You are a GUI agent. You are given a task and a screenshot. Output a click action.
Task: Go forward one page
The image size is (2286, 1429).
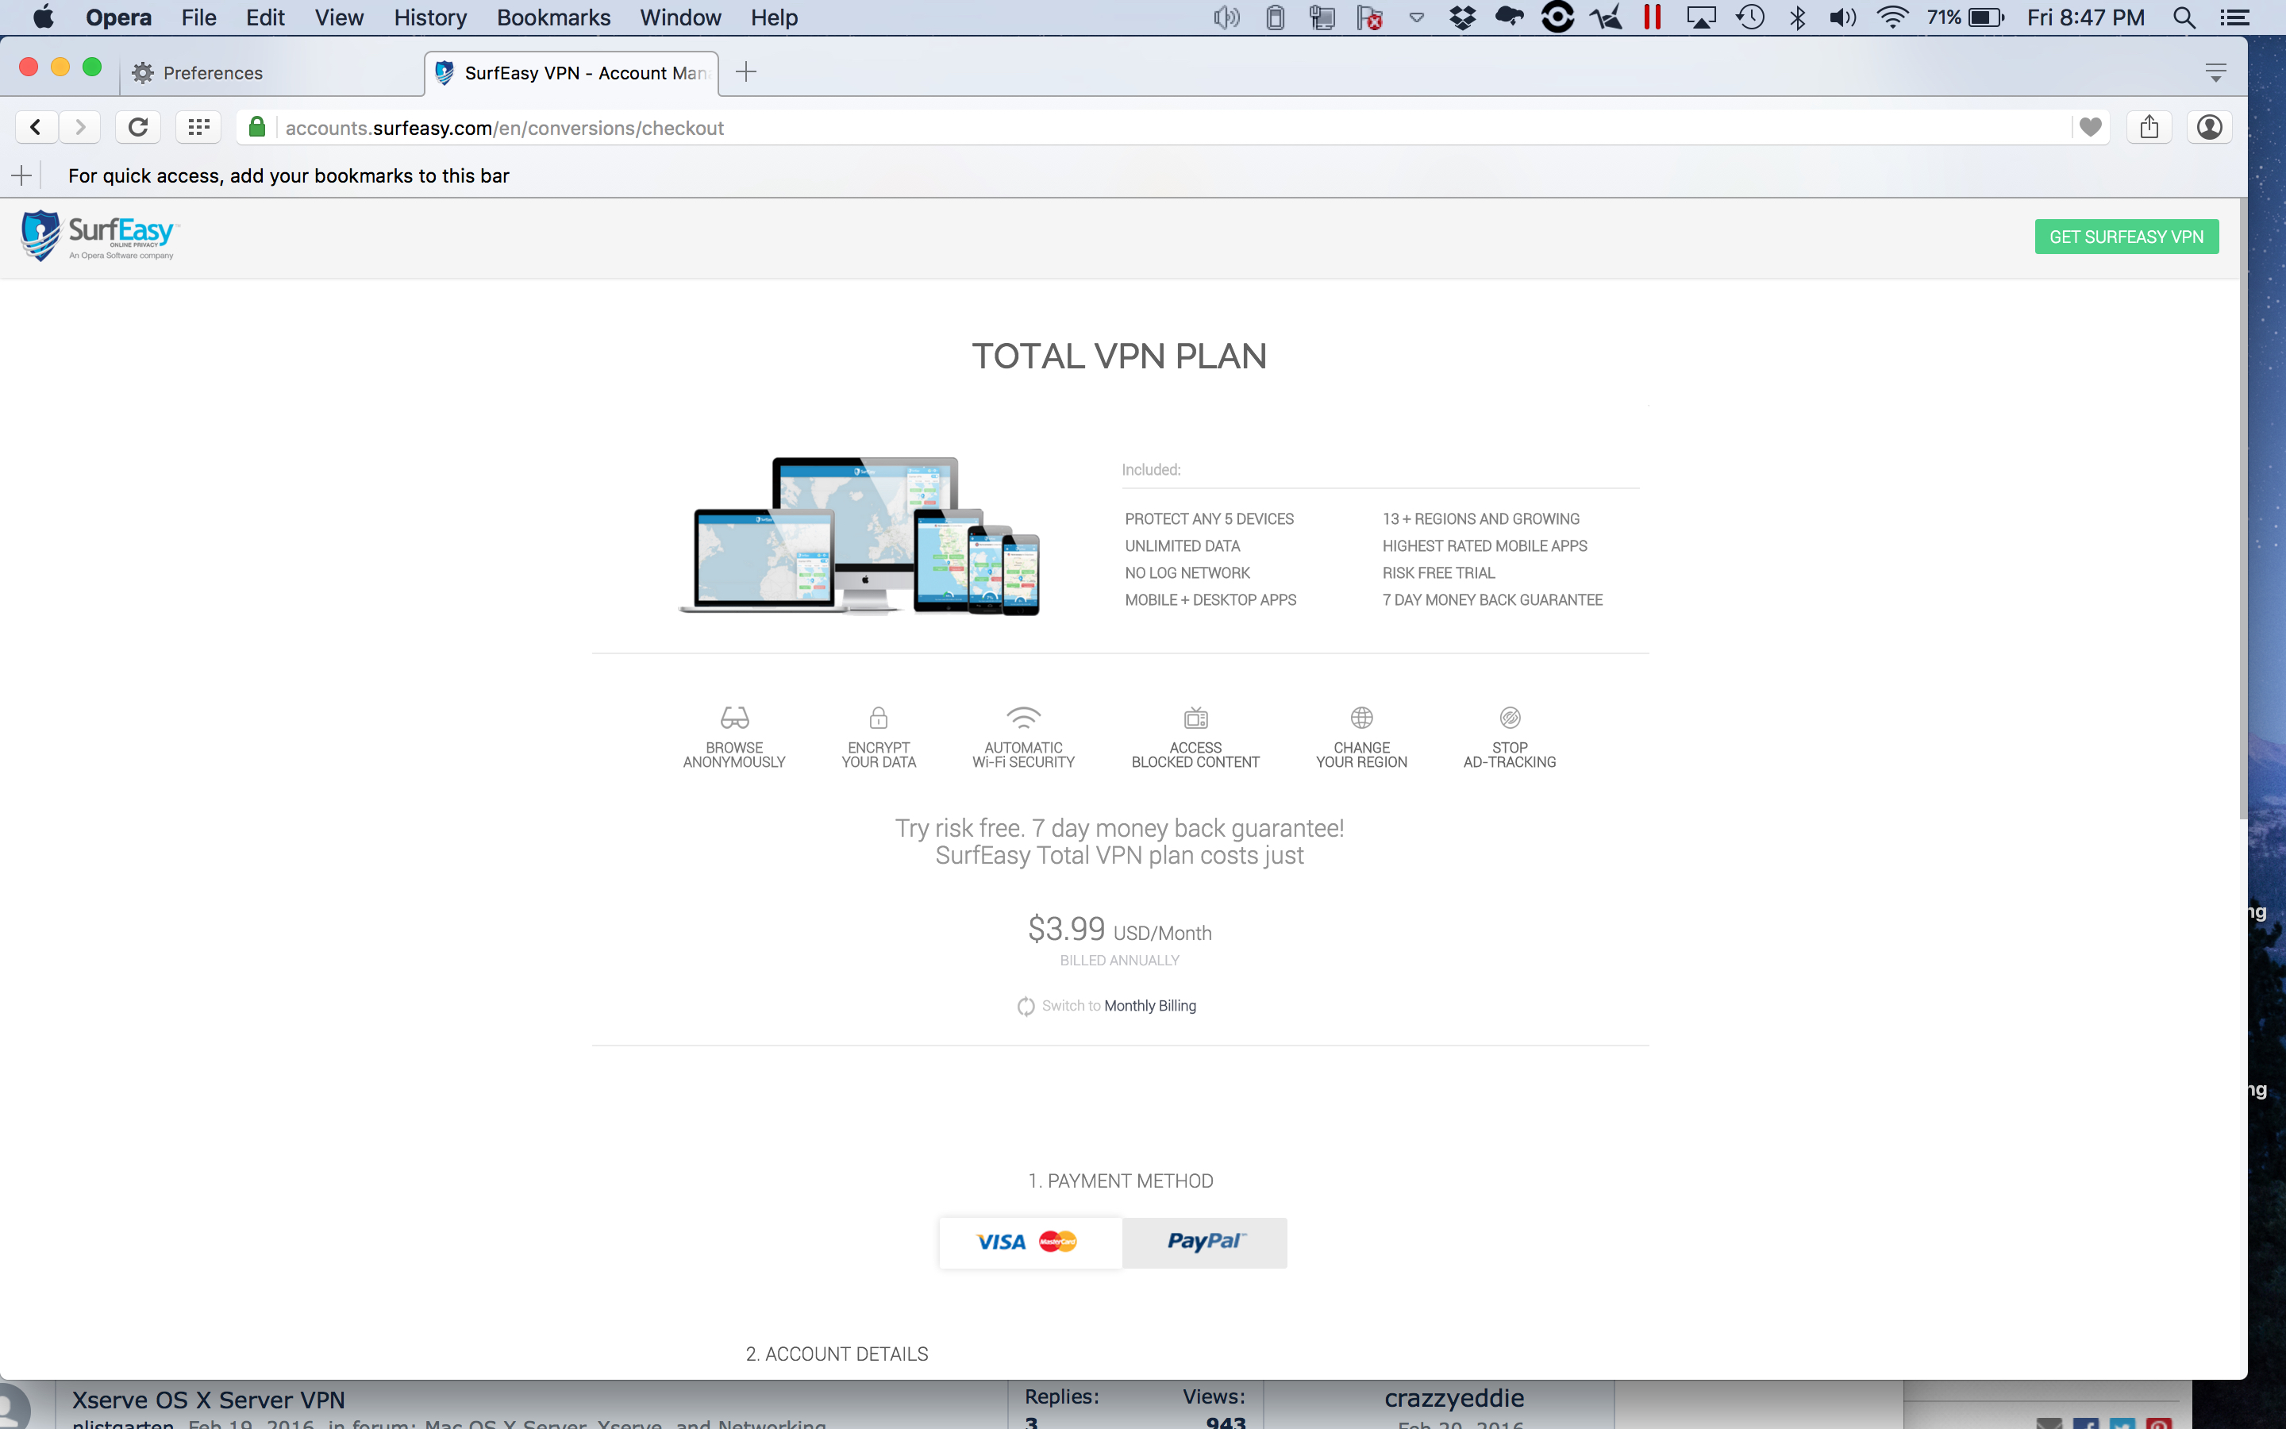[80, 127]
